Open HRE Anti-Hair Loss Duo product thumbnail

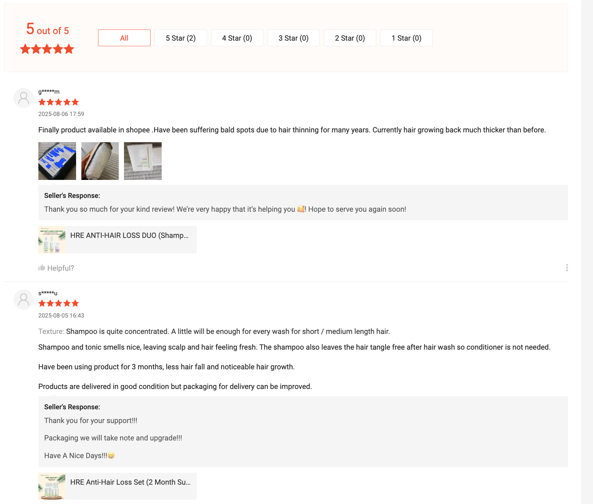click(52, 240)
